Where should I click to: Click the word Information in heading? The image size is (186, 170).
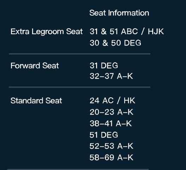tap(128, 13)
